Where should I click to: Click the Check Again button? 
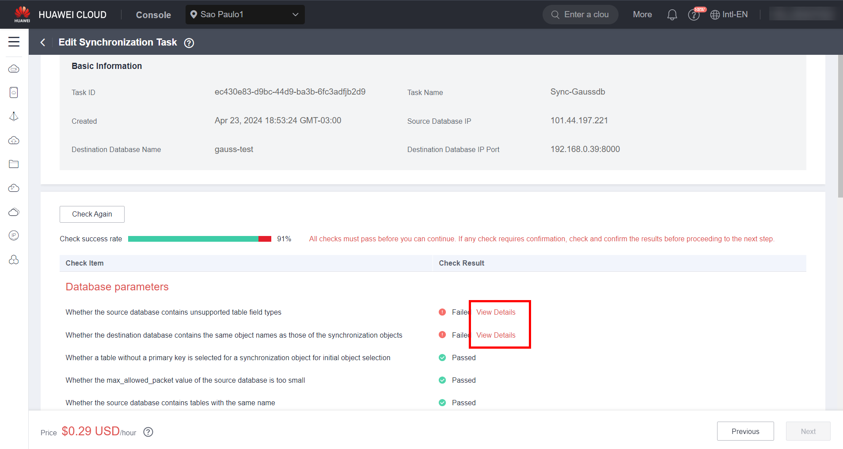pyautogui.click(x=92, y=214)
